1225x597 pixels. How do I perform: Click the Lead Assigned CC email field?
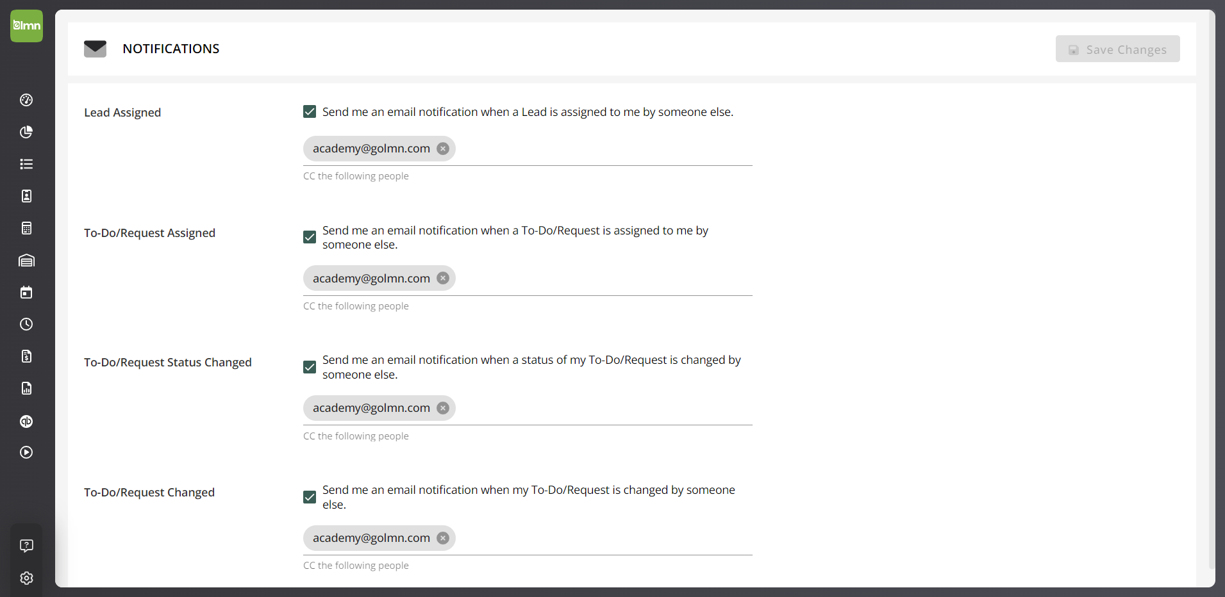click(603, 149)
